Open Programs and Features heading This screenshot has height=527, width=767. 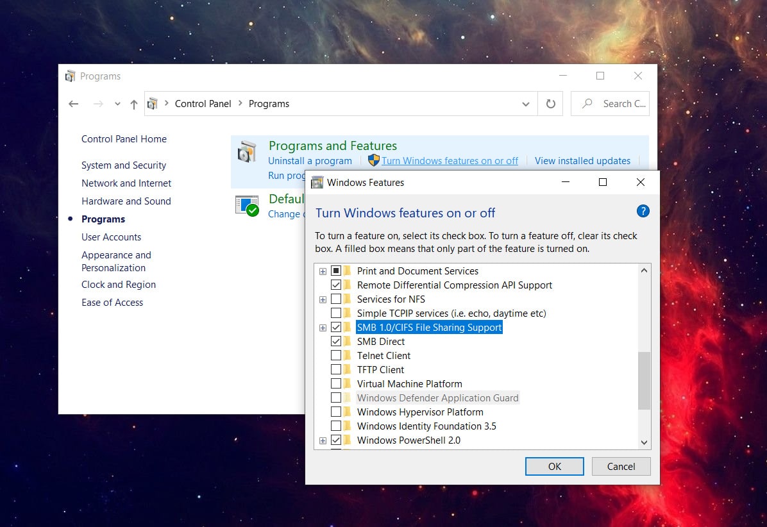pyautogui.click(x=333, y=146)
